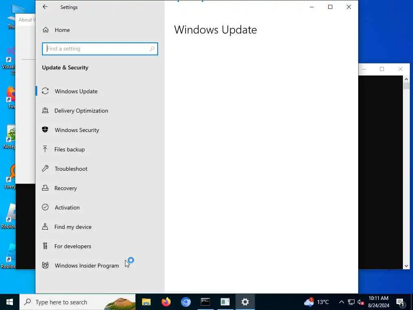Click the Windows Update page title
Screen dimensions: 413x310
[x=215, y=30]
